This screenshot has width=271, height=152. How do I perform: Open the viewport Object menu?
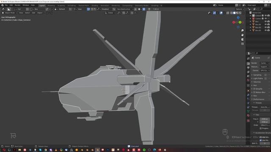pos(40,13)
